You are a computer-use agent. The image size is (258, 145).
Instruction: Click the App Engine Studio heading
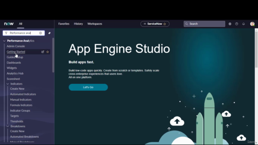(x=119, y=49)
